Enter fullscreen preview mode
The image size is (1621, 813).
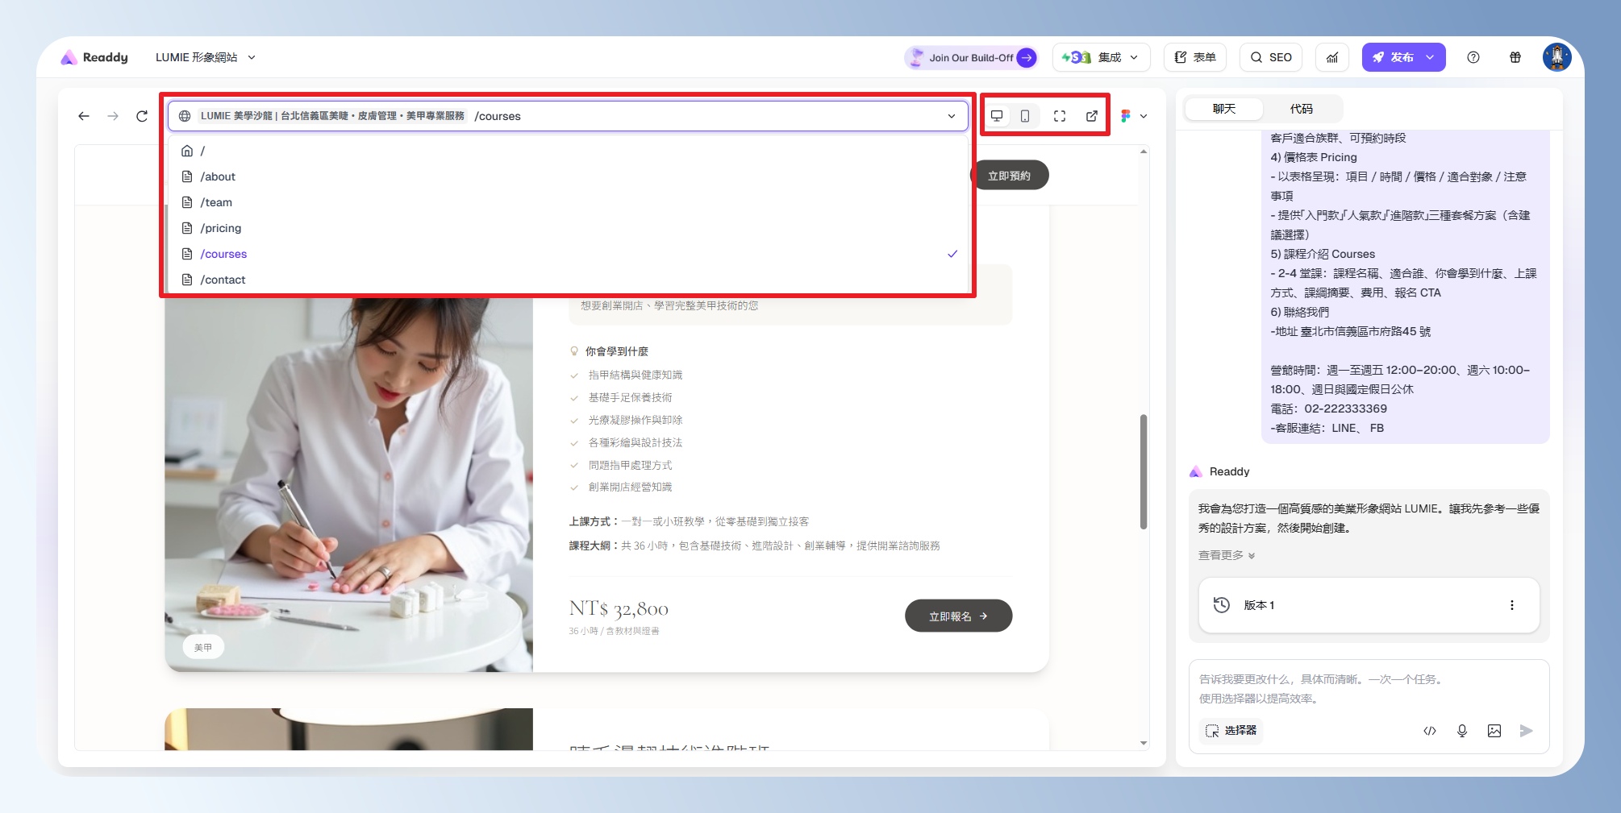(1060, 116)
